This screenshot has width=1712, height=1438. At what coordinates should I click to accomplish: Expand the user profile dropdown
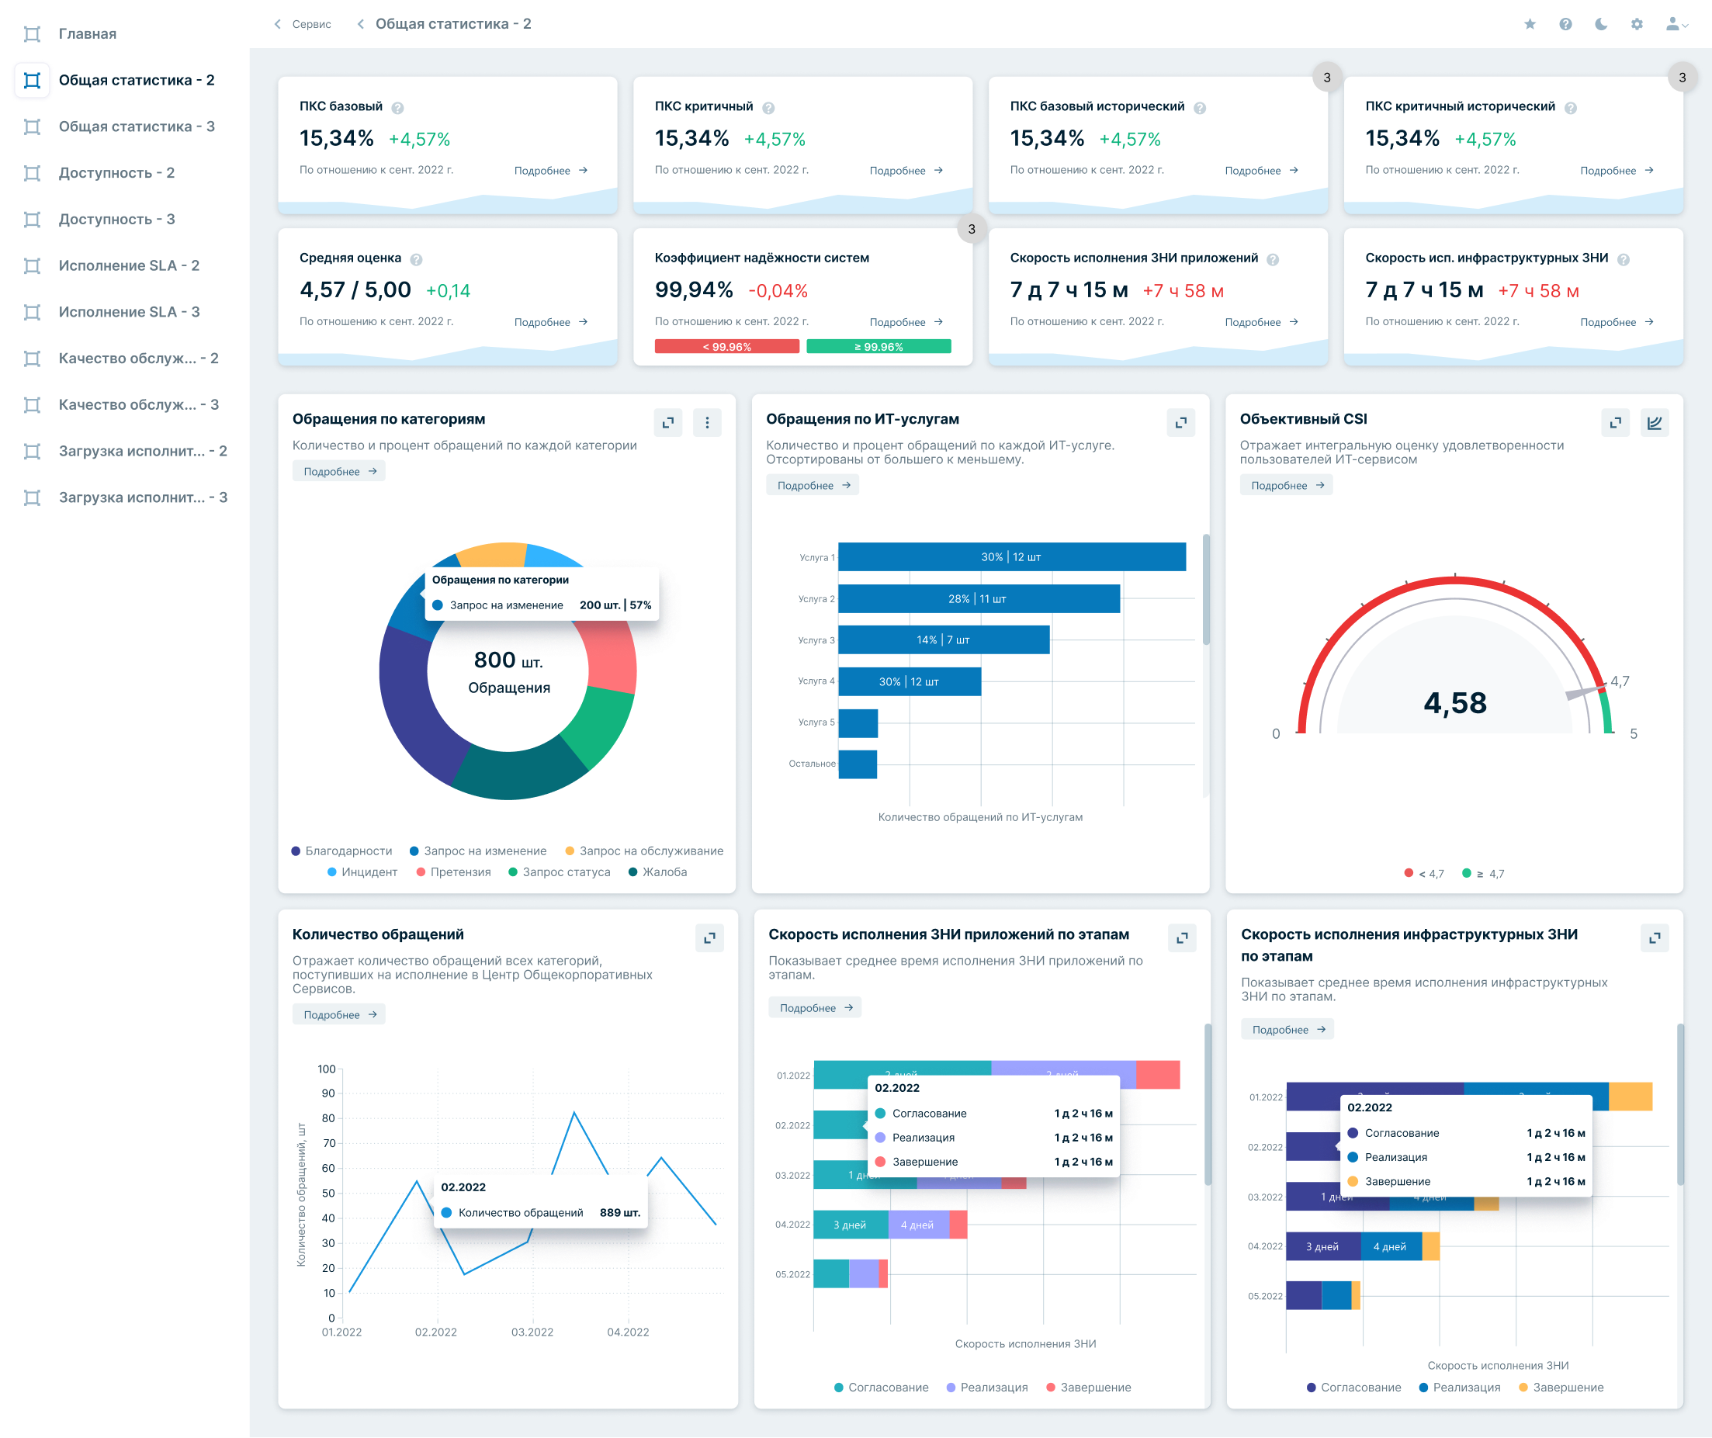point(1676,23)
